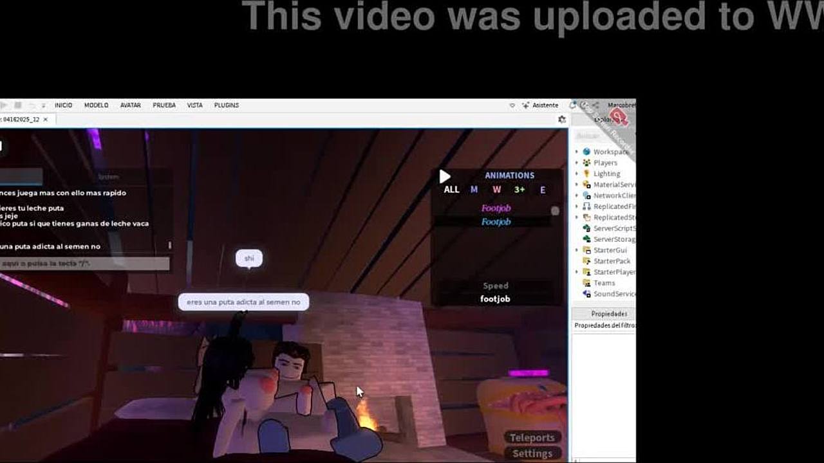Select the Players service icon
This screenshot has height=463, width=824.
[x=586, y=163]
